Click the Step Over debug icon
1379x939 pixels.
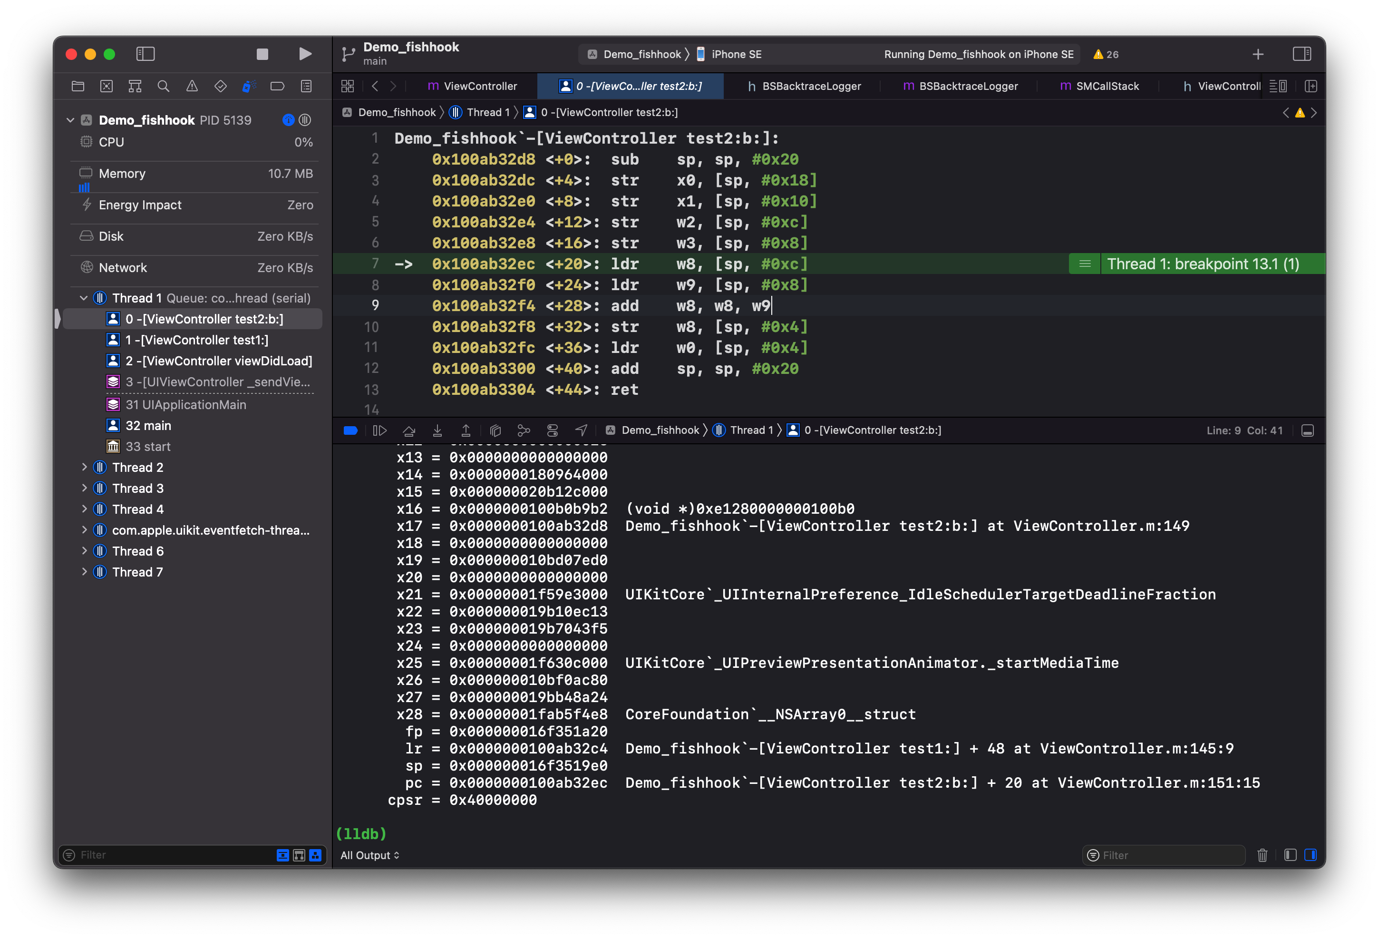[409, 430]
